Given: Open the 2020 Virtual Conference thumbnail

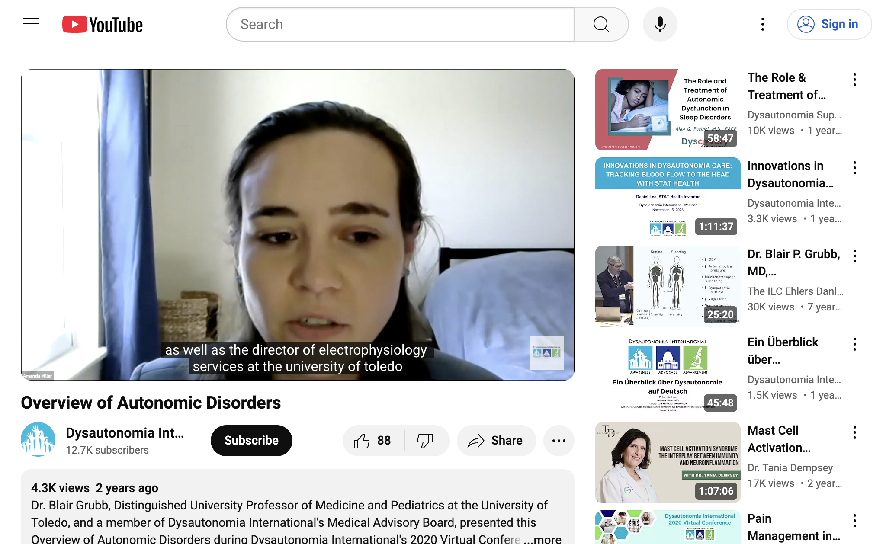Looking at the screenshot, I should tap(668, 527).
